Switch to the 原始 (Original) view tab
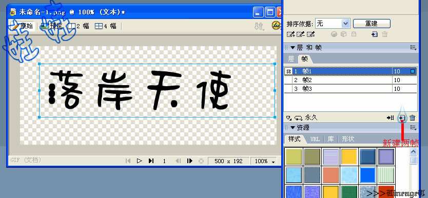The image size is (428, 198). (x=23, y=26)
